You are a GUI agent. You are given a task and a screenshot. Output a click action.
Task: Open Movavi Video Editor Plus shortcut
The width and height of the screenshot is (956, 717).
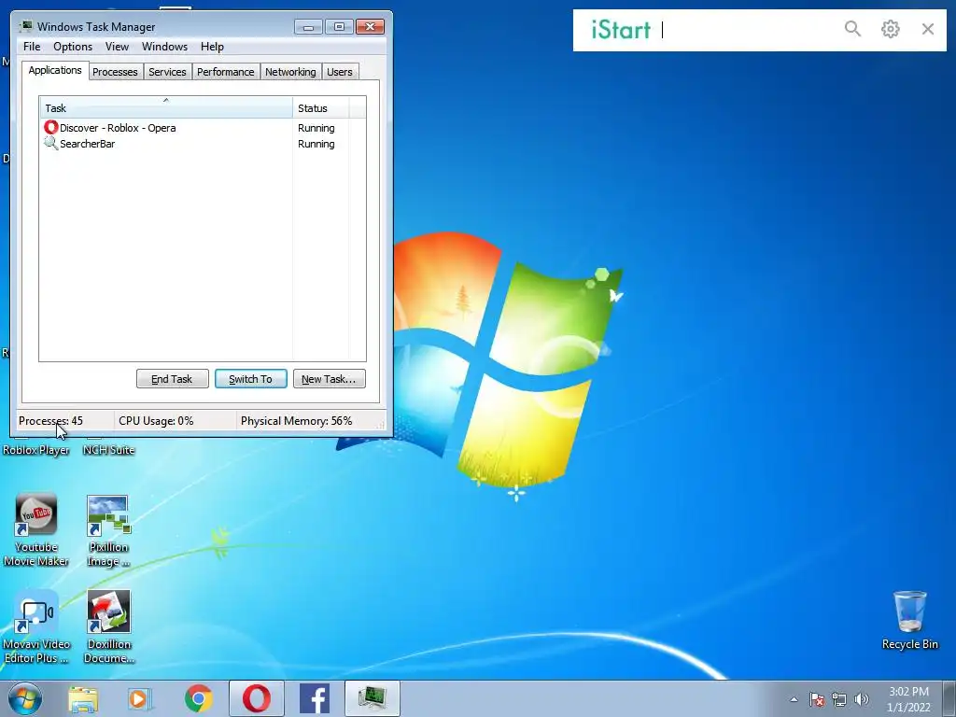pyautogui.click(x=36, y=626)
